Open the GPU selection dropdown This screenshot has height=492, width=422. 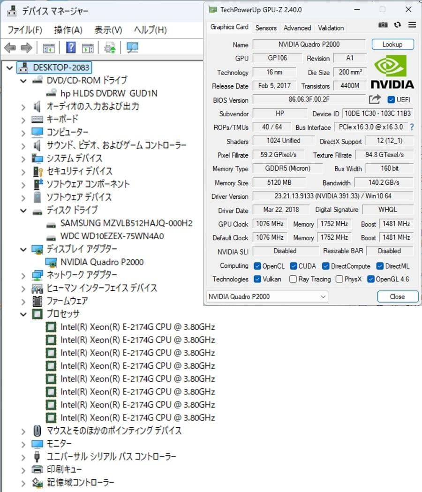click(x=323, y=296)
